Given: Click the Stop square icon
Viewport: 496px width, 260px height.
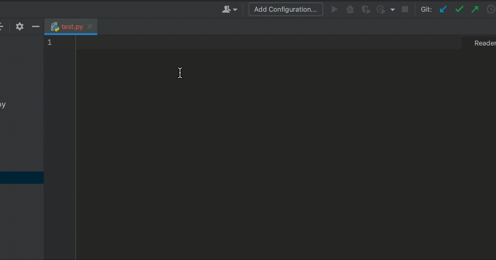Looking at the screenshot, I should (x=405, y=10).
